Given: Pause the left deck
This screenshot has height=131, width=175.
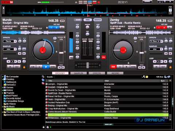Looking at the screenshot, I should pyautogui.click(x=39, y=67).
